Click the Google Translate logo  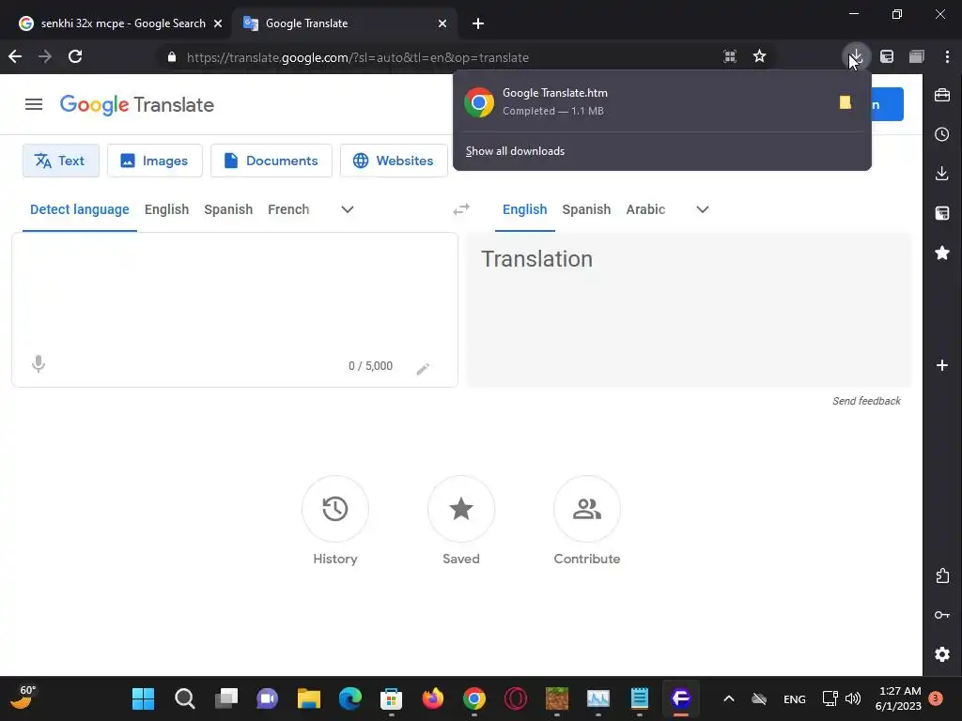click(x=137, y=105)
